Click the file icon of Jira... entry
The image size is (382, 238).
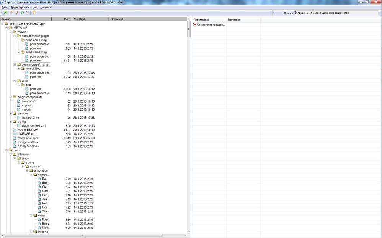coord(39,199)
